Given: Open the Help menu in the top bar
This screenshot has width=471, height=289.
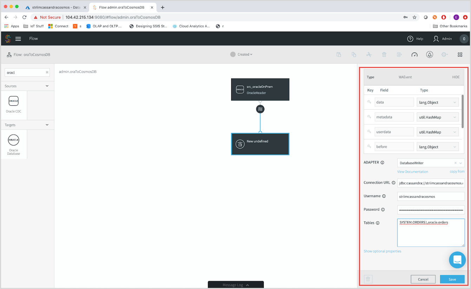Looking at the screenshot, I should 415,39.
